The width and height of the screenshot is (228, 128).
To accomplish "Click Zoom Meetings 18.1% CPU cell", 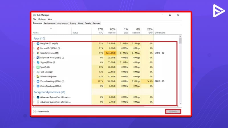I will tap(98, 81).
